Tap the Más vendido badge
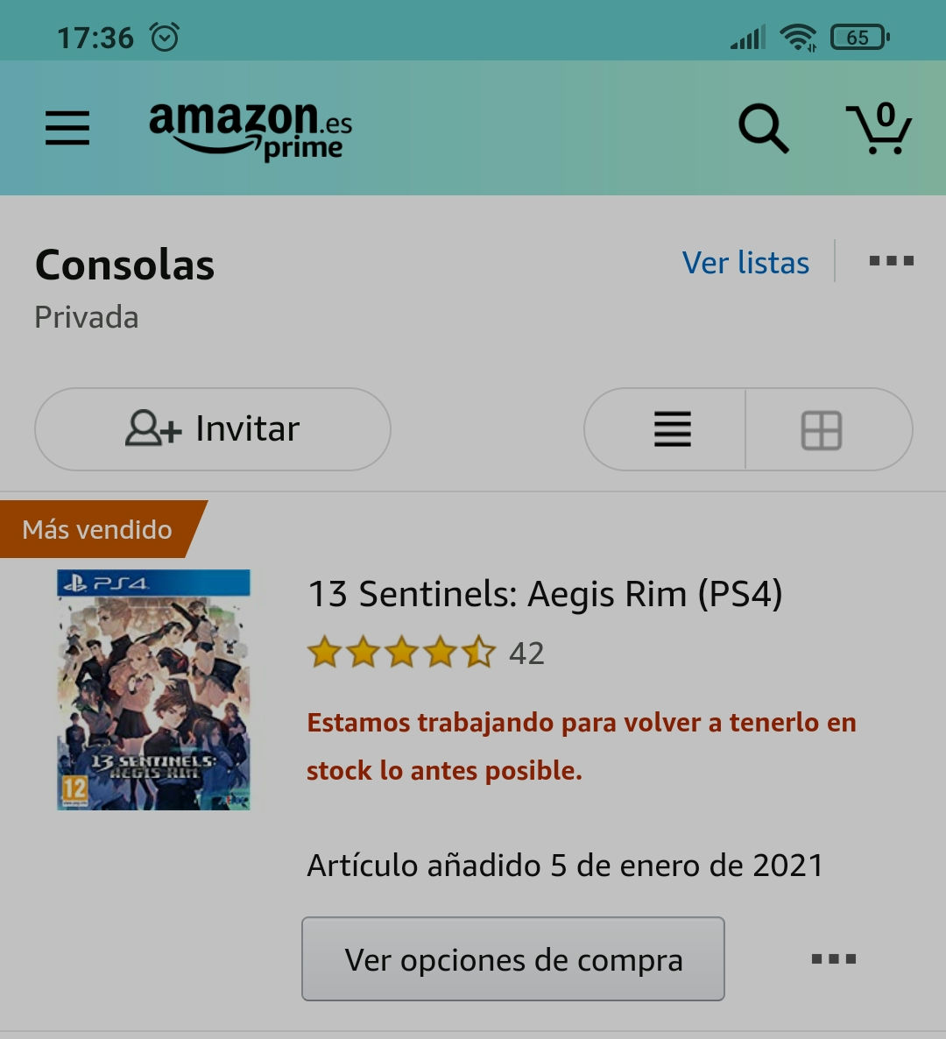This screenshot has height=1039, width=946. pyautogui.click(x=99, y=529)
